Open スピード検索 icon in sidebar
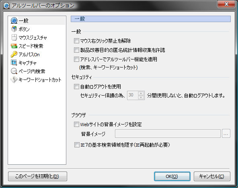Viewport: 238px width, 188px height. tap(14, 46)
